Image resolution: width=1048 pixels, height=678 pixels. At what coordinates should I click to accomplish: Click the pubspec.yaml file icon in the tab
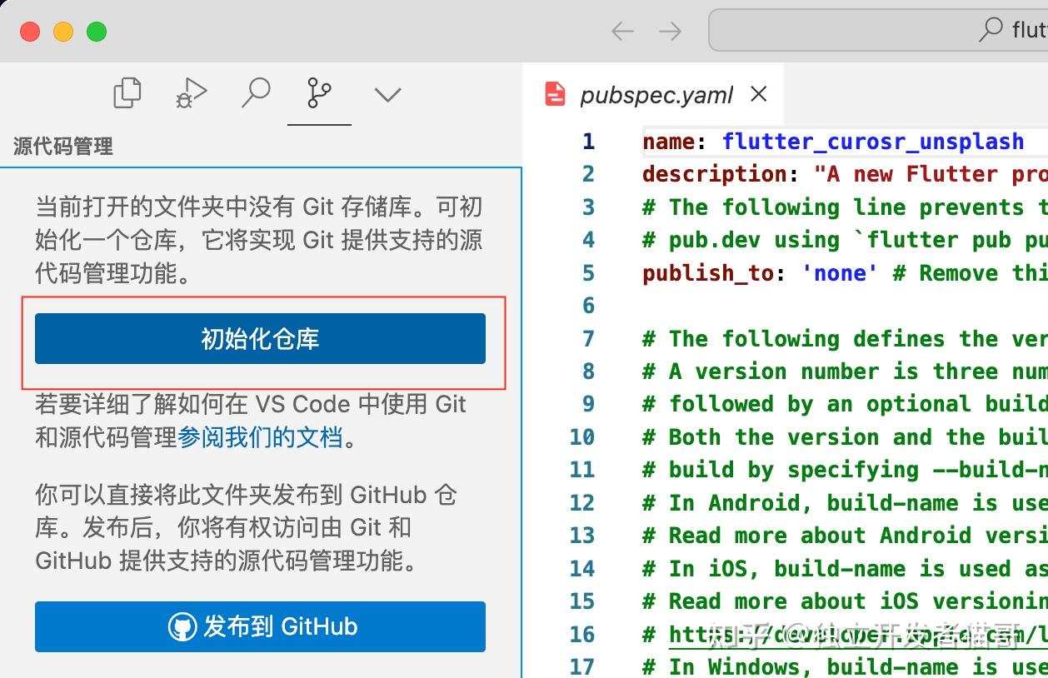pos(556,94)
